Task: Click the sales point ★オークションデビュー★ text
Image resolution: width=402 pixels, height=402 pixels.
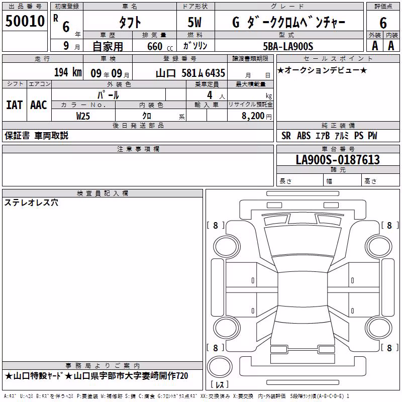Action: click(322, 70)
